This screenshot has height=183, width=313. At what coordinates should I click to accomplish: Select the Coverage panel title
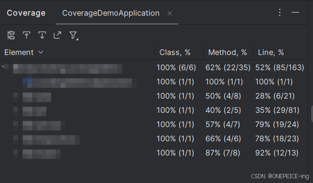(x=26, y=13)
